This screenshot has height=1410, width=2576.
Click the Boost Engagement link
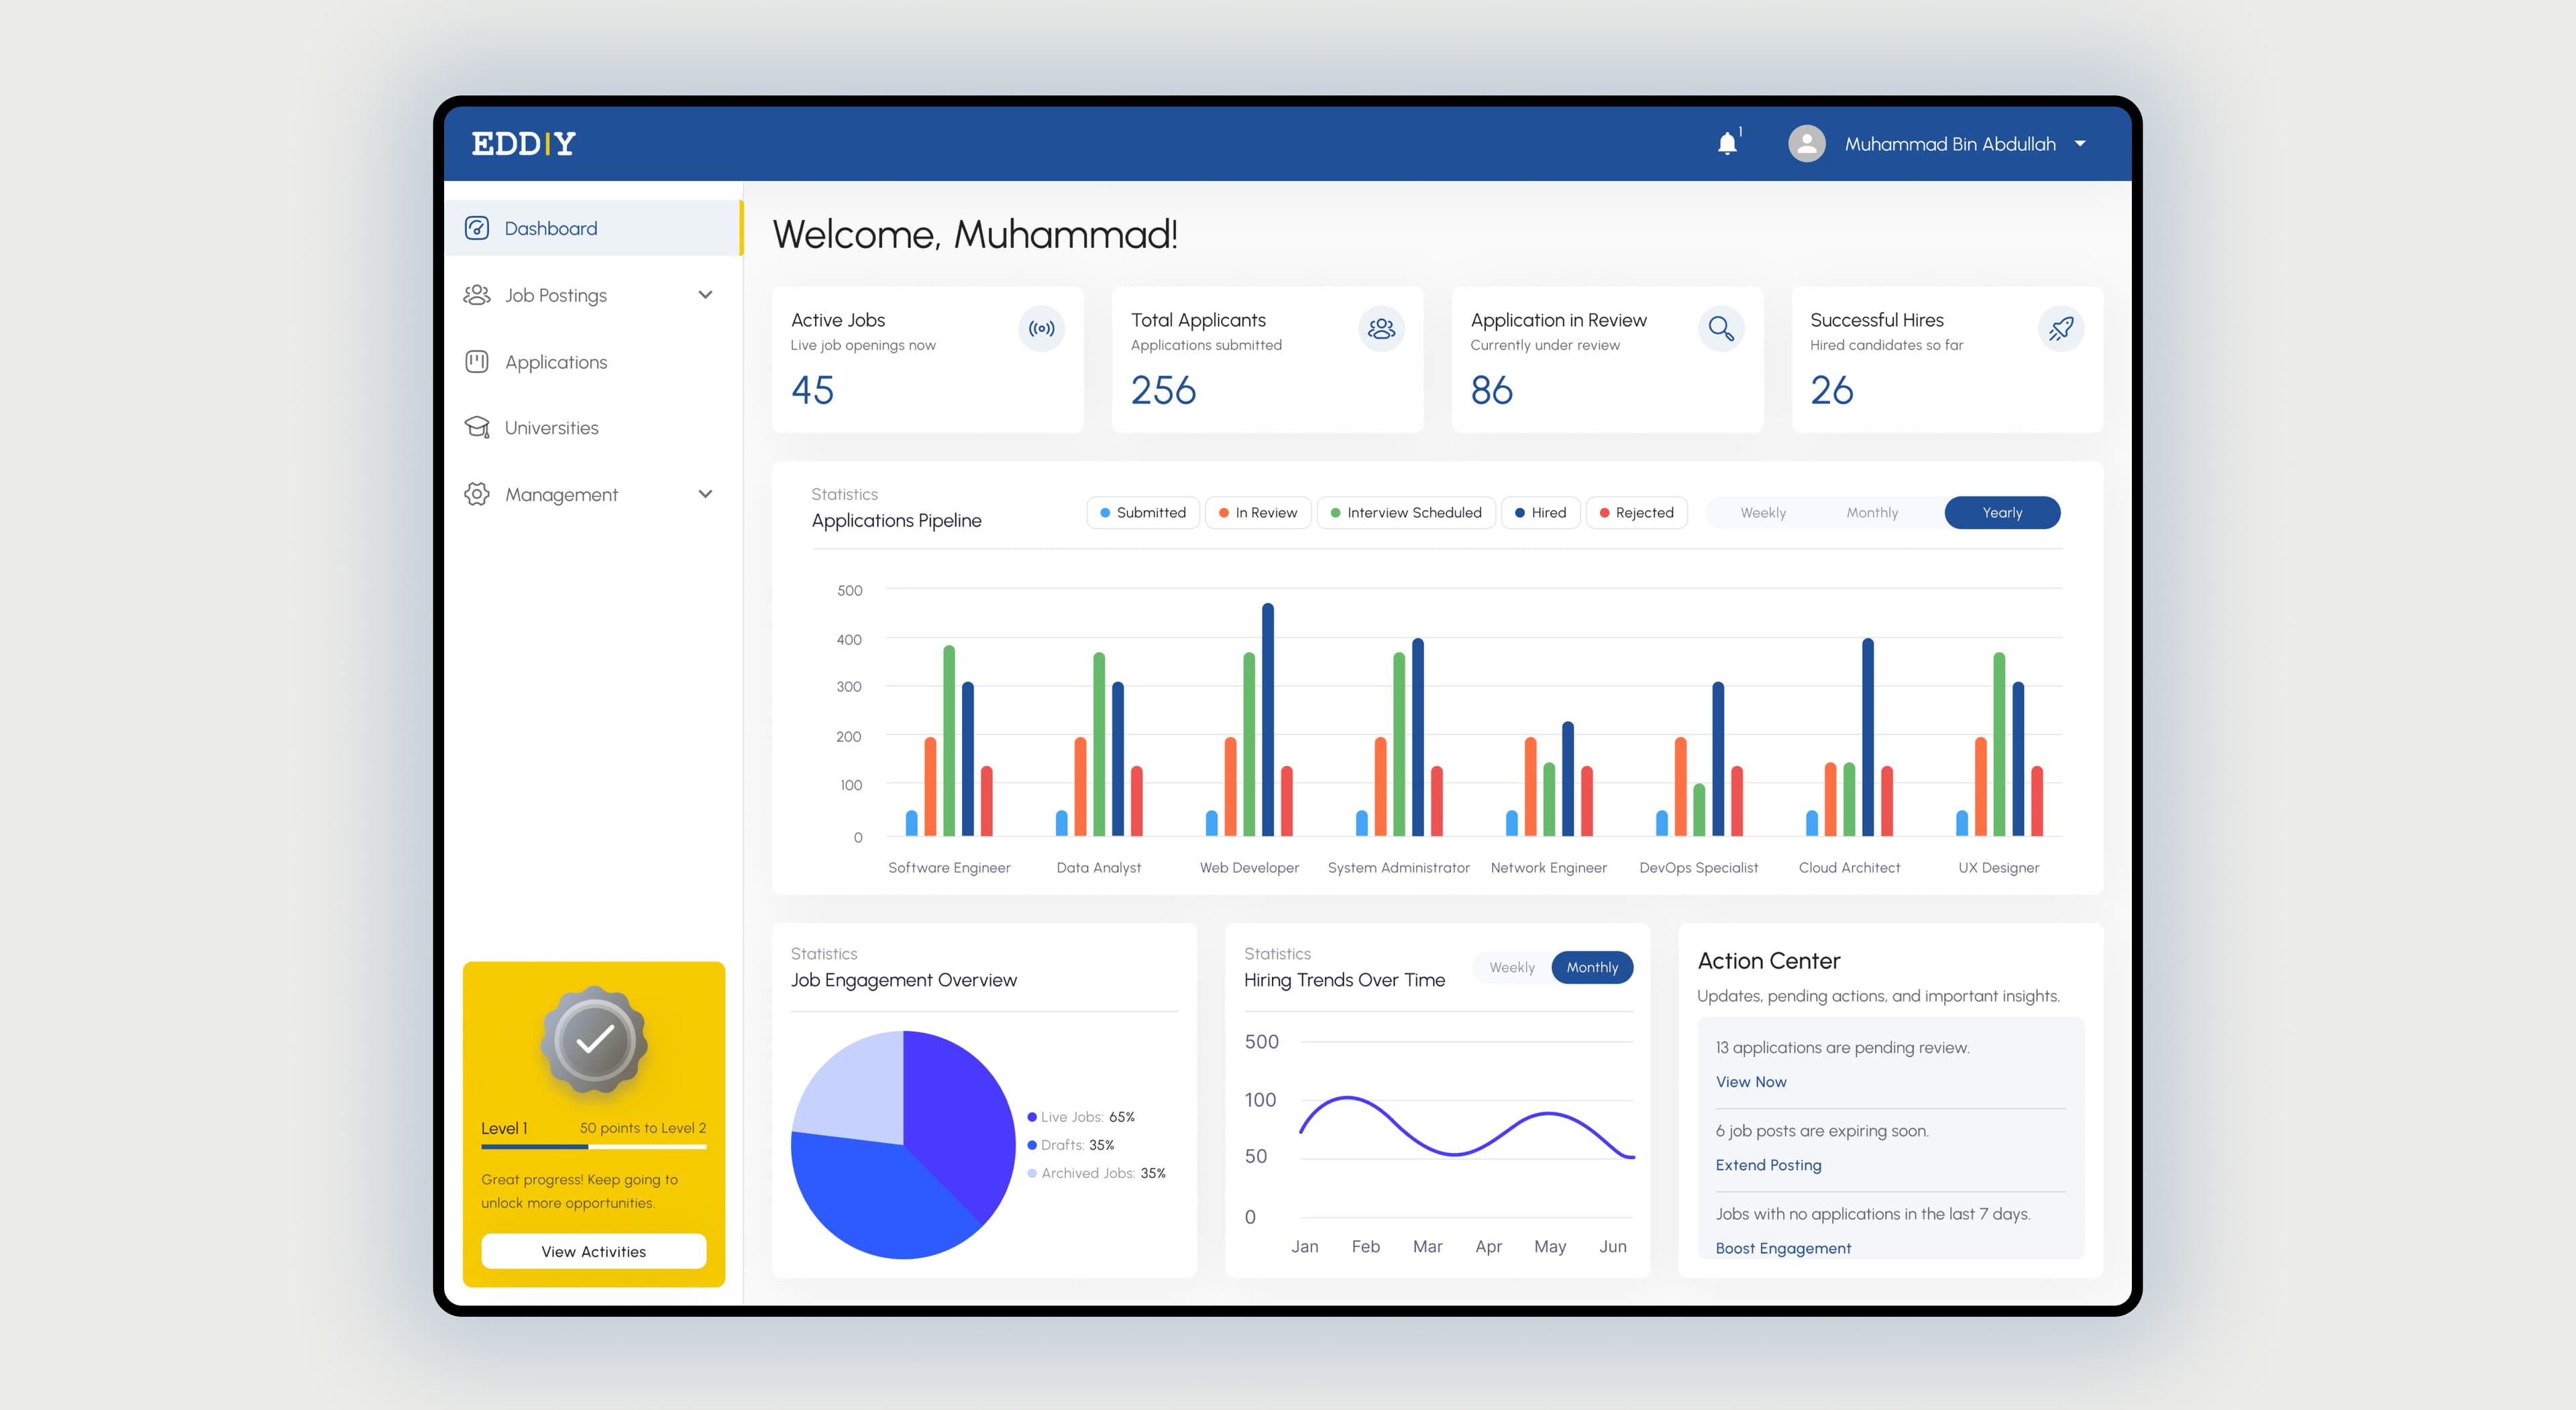point(1783,1248)
